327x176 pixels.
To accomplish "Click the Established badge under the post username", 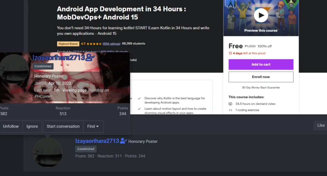I will (x=86, y=149).
